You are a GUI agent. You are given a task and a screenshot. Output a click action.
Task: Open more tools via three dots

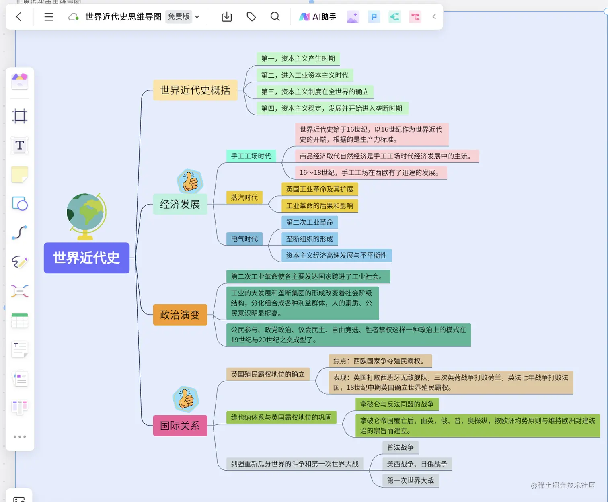pos(20,436)
